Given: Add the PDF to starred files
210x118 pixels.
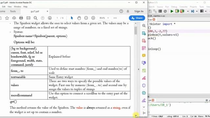Looking at the screenshot, I should coord(7,18).
